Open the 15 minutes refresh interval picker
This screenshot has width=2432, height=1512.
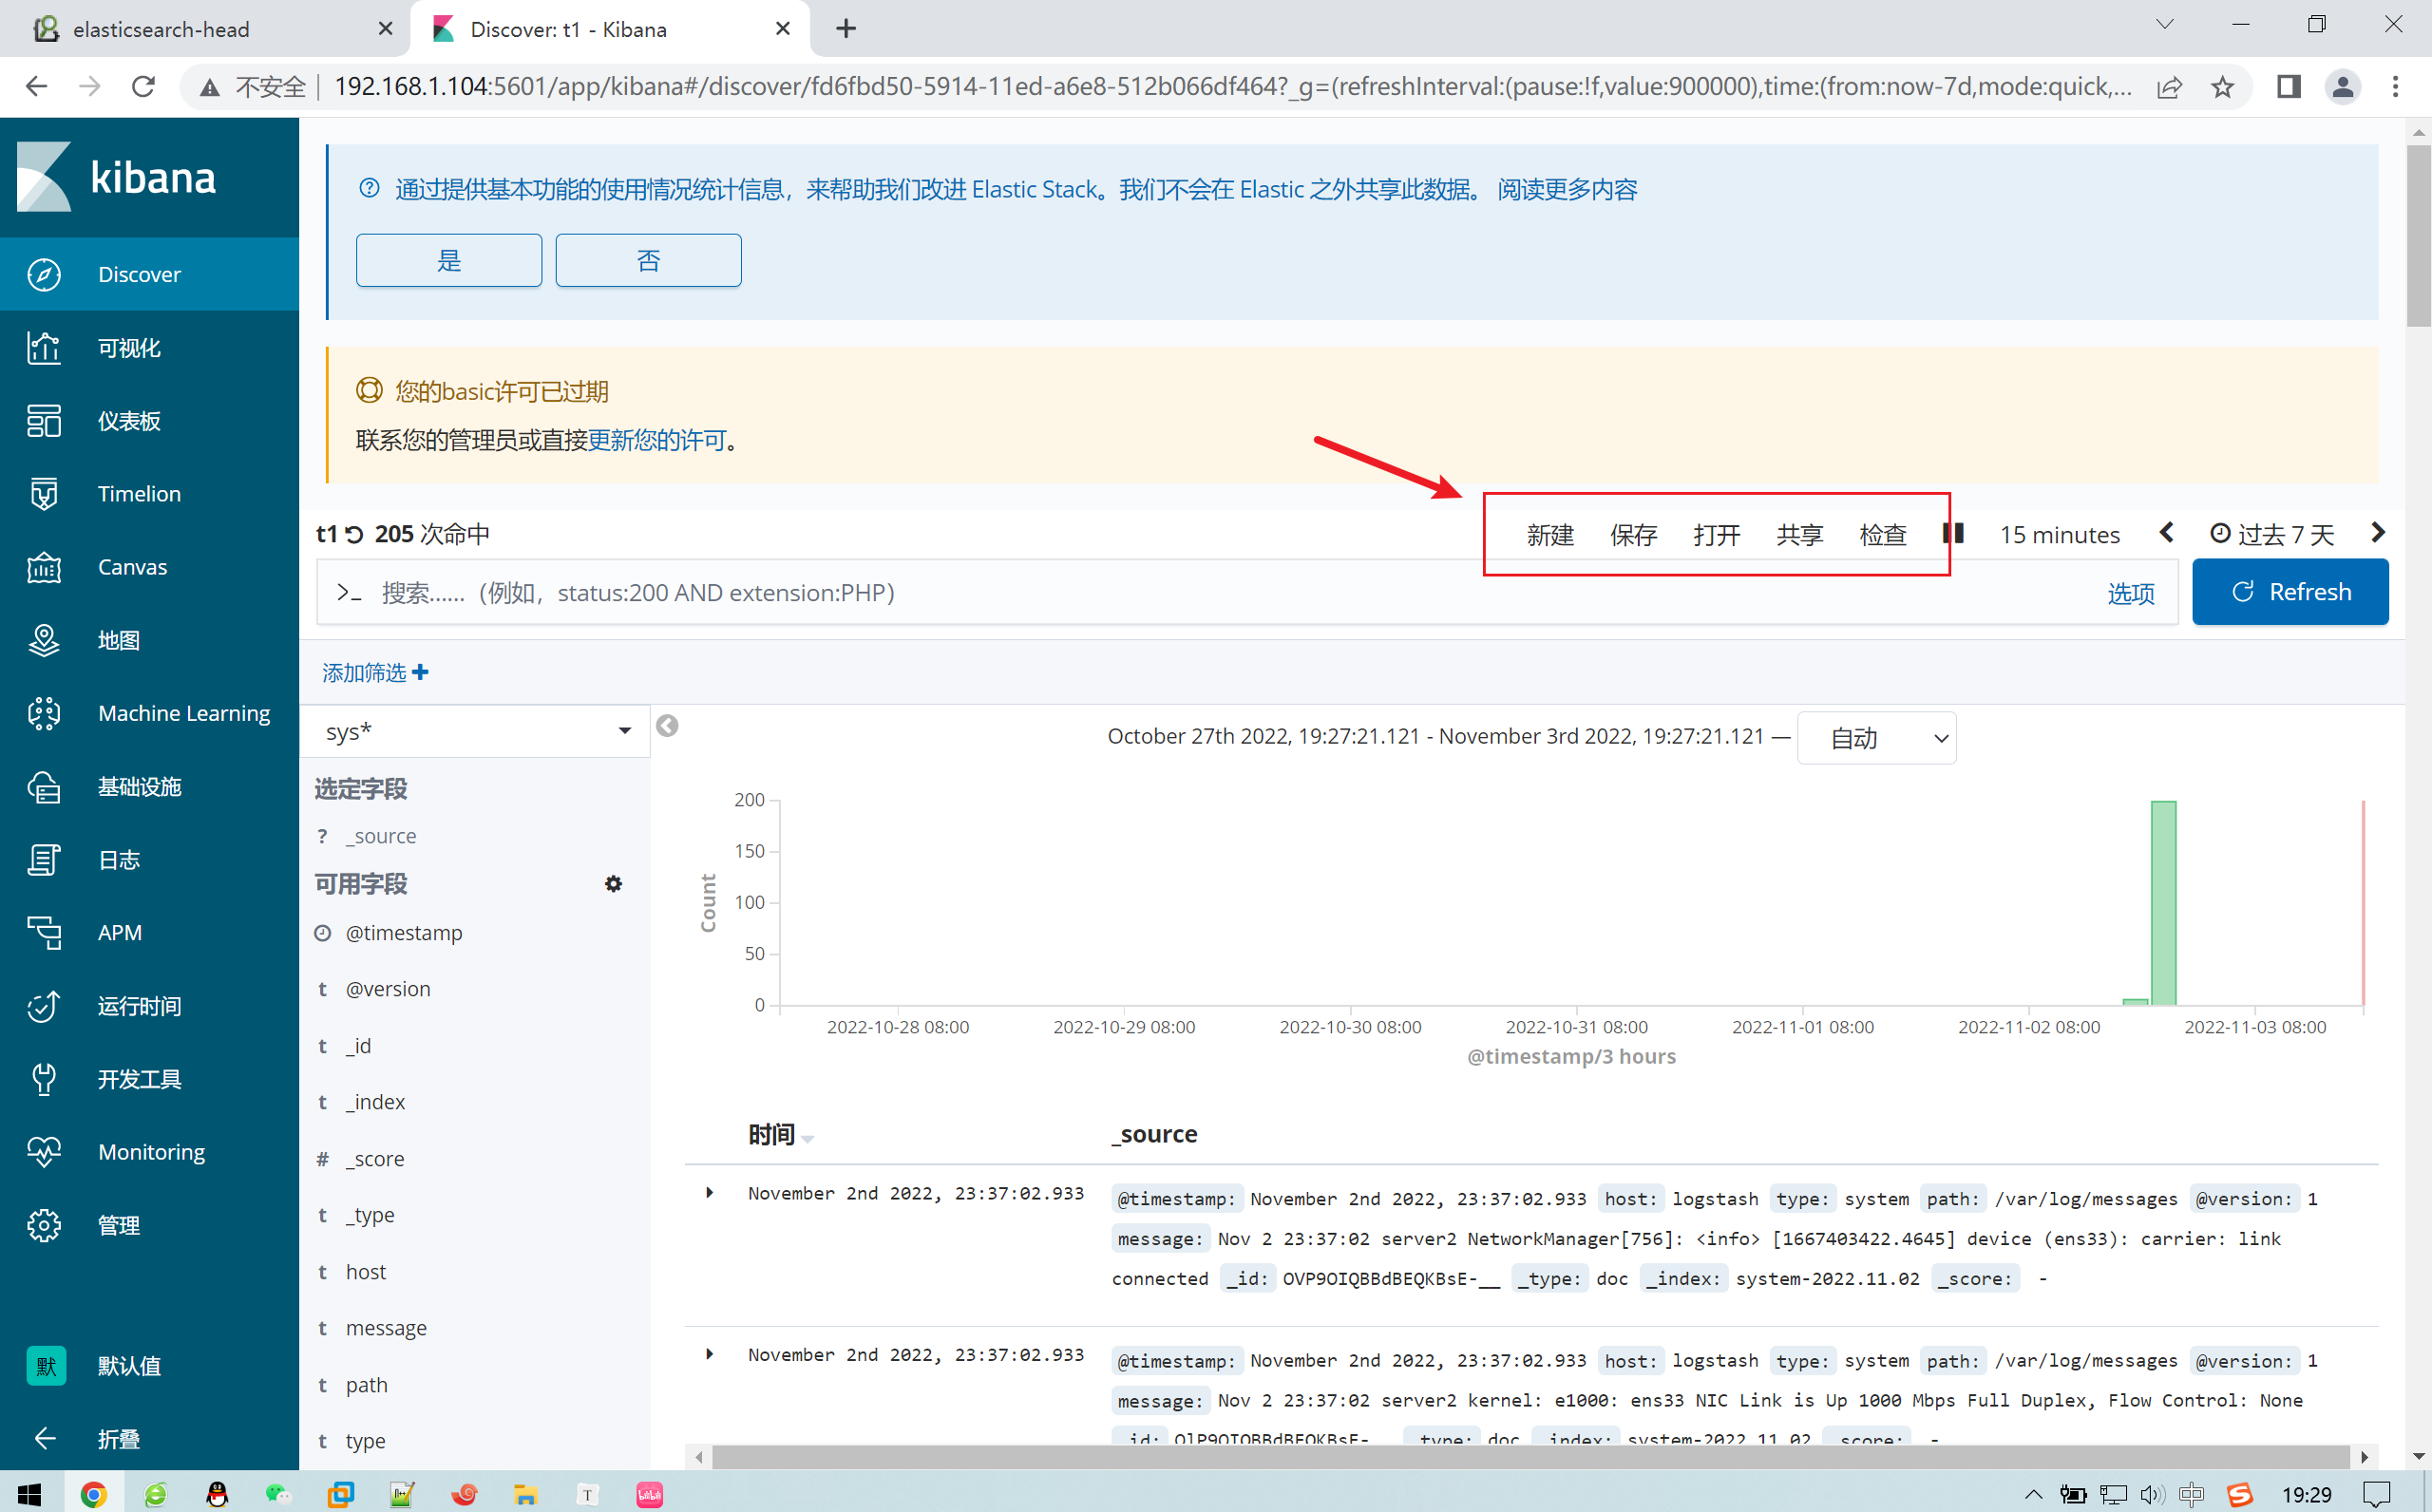(2059, 535)
